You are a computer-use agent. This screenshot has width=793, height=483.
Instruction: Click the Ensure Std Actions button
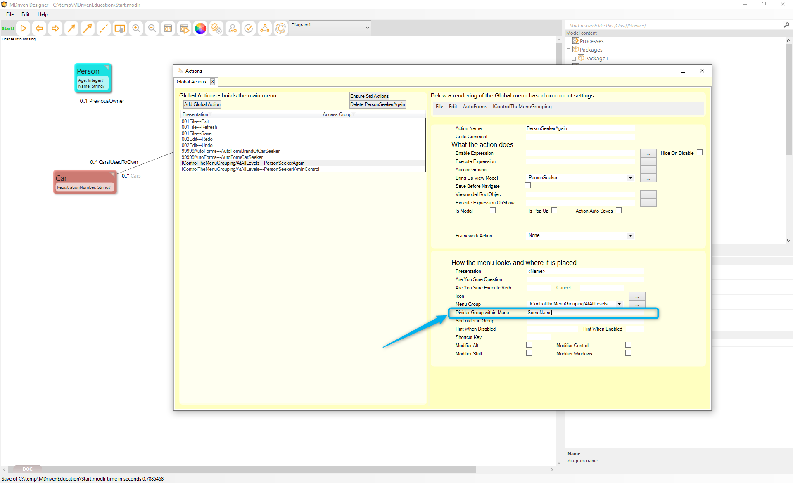point(369,96)
